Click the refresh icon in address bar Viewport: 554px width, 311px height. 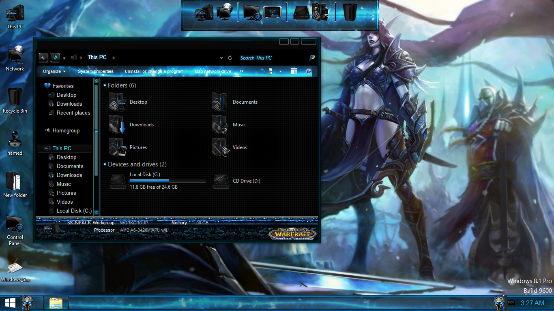[230, 58]
